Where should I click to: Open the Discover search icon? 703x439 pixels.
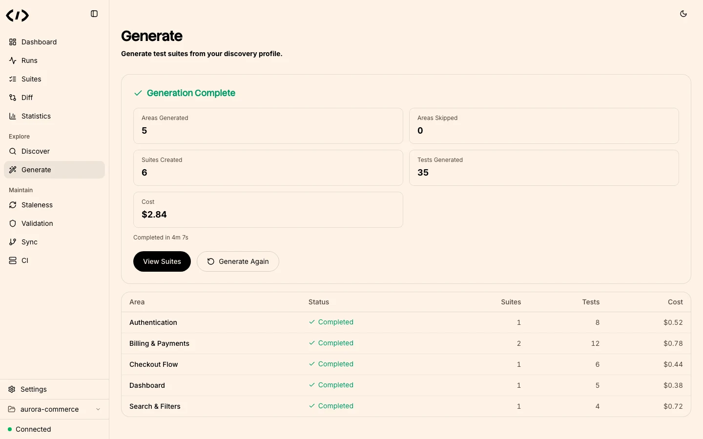click(x=13, y=151)
